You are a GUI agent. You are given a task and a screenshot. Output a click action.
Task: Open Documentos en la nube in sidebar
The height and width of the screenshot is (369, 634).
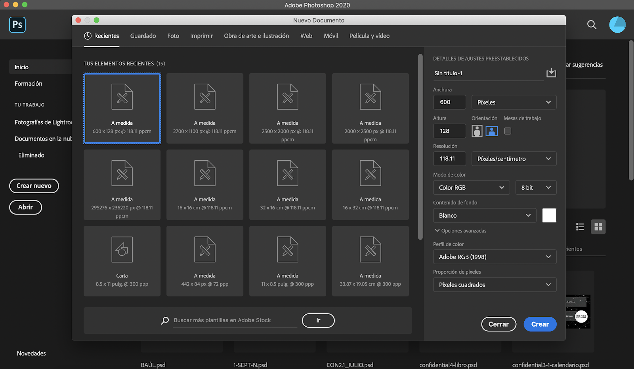(43, 139)
